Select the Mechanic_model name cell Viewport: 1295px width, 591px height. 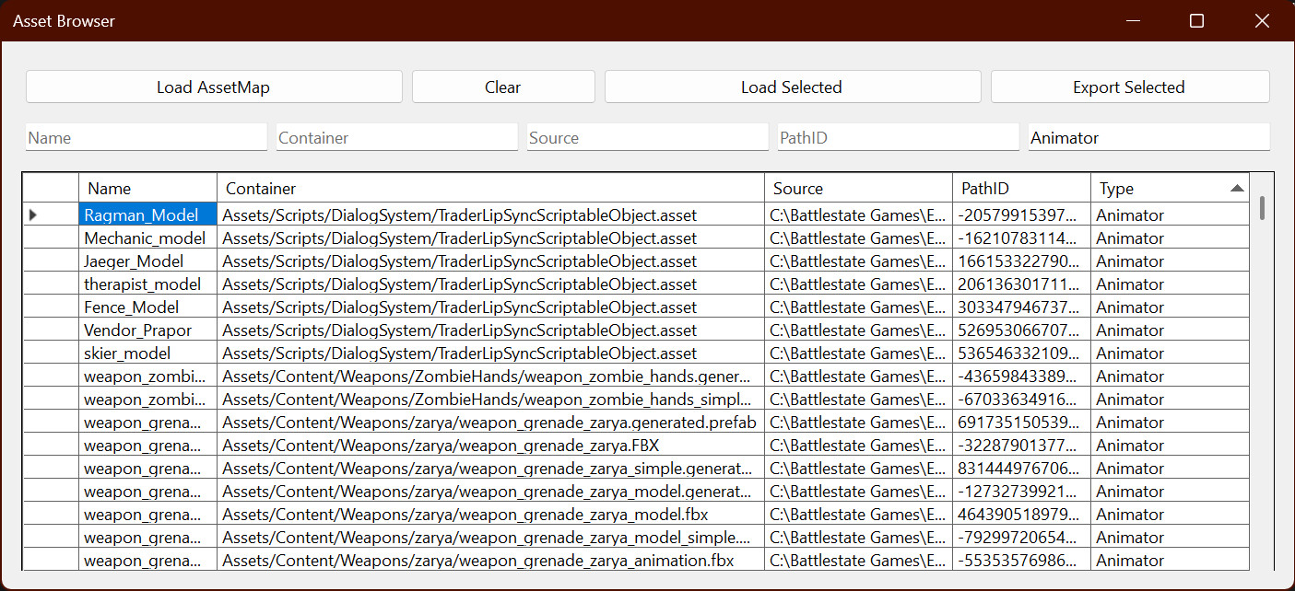click(x=147, y=238)
